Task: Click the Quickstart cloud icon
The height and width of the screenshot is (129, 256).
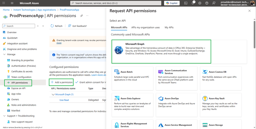Action: click(x=4, y=38)
